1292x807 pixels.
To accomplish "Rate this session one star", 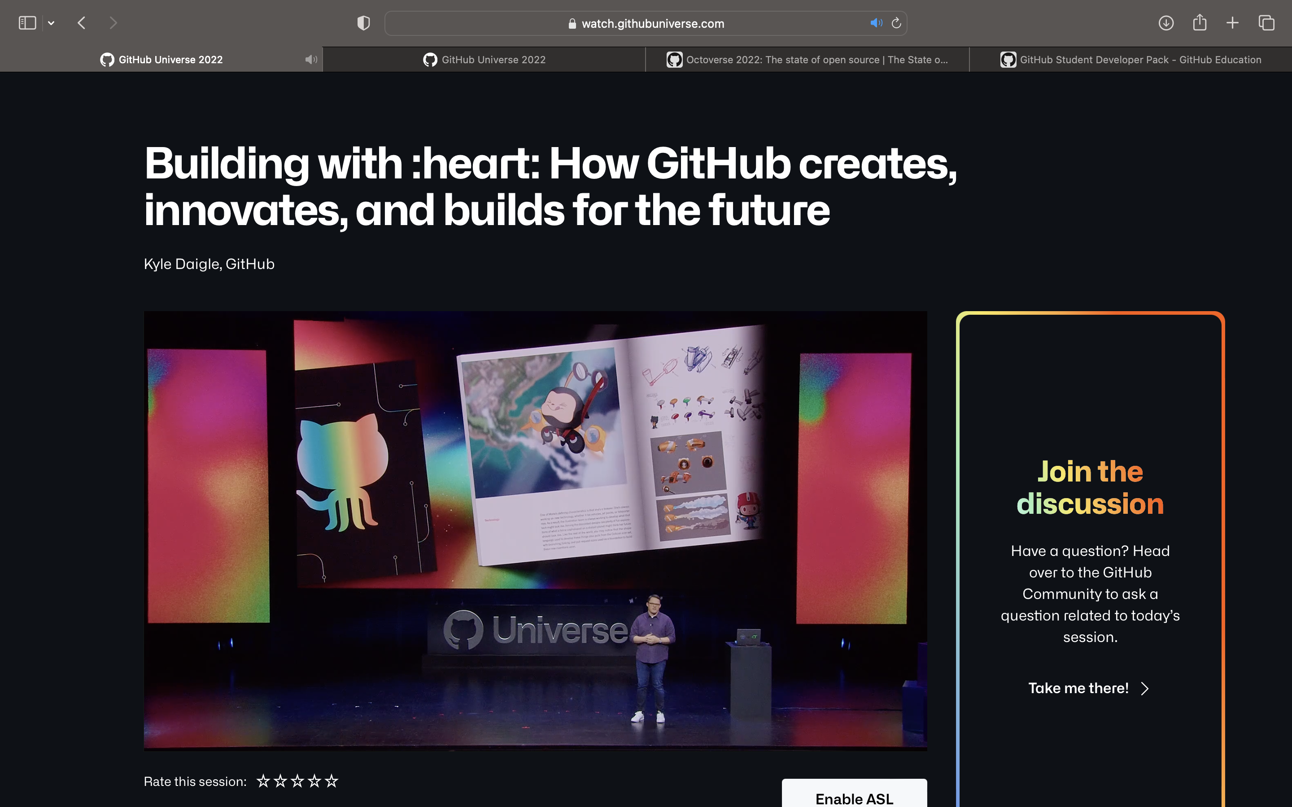I will pyautogui.click(x=263, y=781).
